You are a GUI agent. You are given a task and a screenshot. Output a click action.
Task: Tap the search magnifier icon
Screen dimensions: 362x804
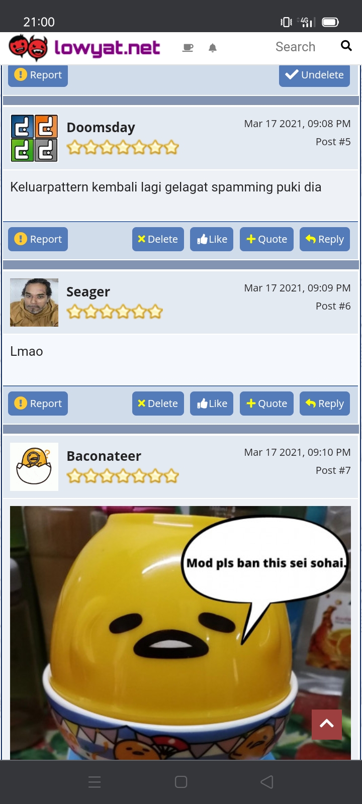(x=346, y=46)
